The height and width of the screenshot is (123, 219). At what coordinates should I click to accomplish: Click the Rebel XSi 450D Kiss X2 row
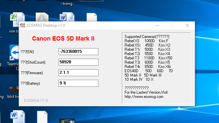(x=147, y=45)
